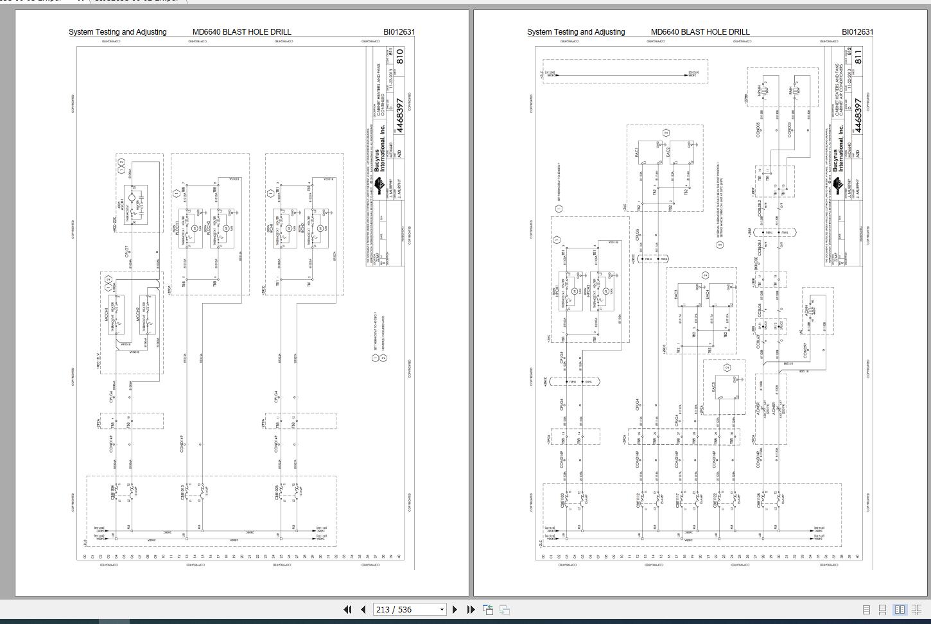Enable scrolling page view
The height and width of the screenshot is (624, 931).
pos(883,610)
